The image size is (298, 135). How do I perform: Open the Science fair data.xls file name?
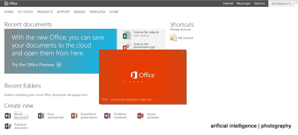[x=146, y=32]
